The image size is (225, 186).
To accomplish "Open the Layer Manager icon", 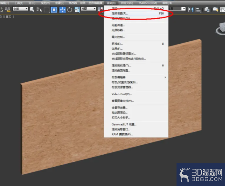I will 207,9.
